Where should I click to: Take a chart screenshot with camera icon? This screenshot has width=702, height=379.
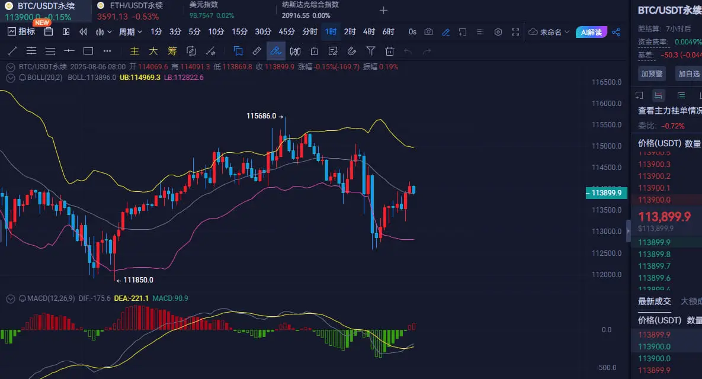[428, 32]
